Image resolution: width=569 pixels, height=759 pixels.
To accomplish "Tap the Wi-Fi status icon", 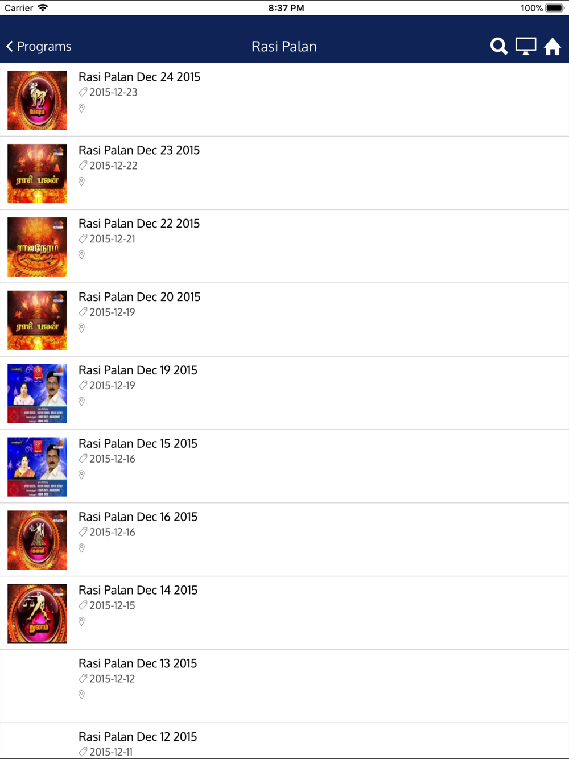I will pyautogui.click(x=43, y=8).
